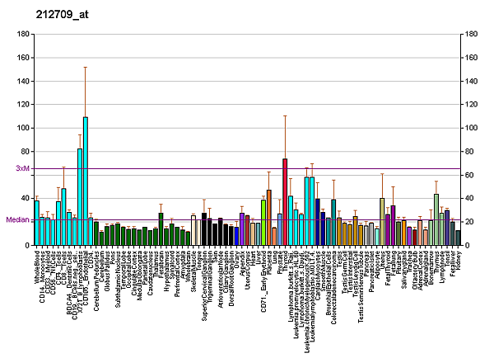Viewport: 494px width, 358px height.
Task: Click the brown Placenta bar
Action: (269, 218)
